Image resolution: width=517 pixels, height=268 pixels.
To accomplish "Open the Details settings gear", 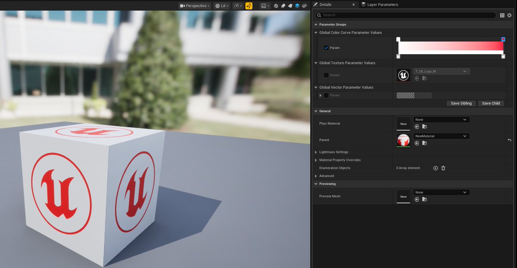I will pyautogui.click(x=509, y=15).
